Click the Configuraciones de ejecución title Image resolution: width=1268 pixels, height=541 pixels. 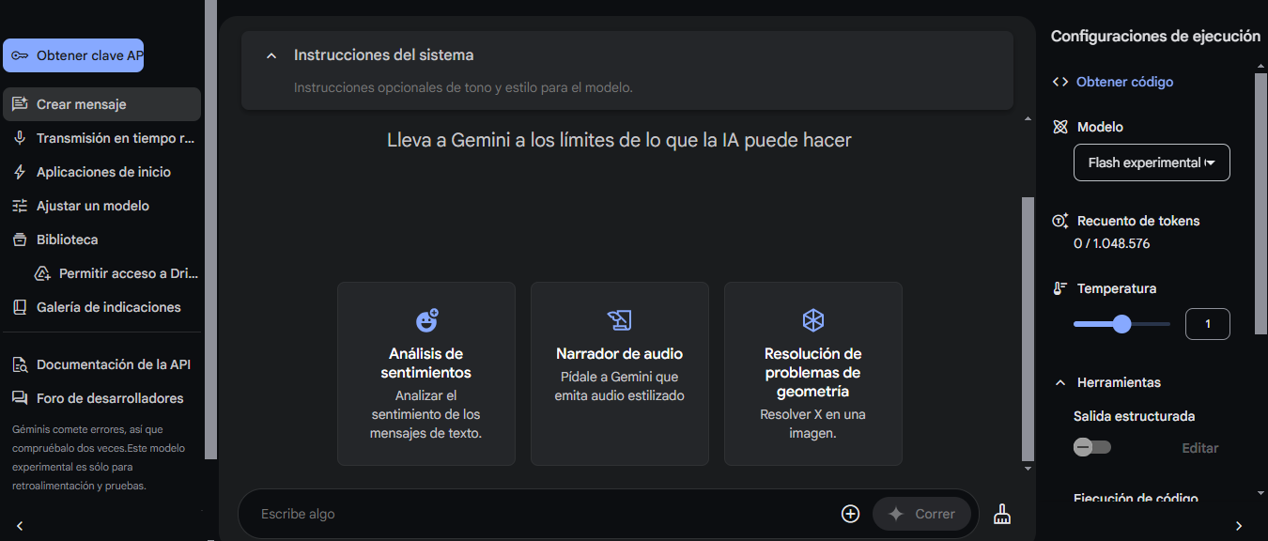coord(1155,37)
